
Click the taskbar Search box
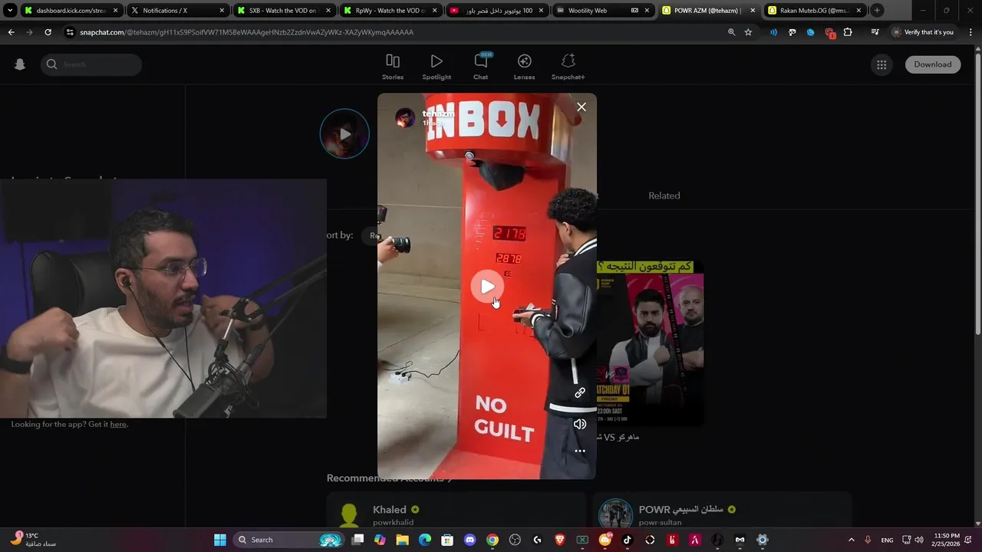[289, 540]
